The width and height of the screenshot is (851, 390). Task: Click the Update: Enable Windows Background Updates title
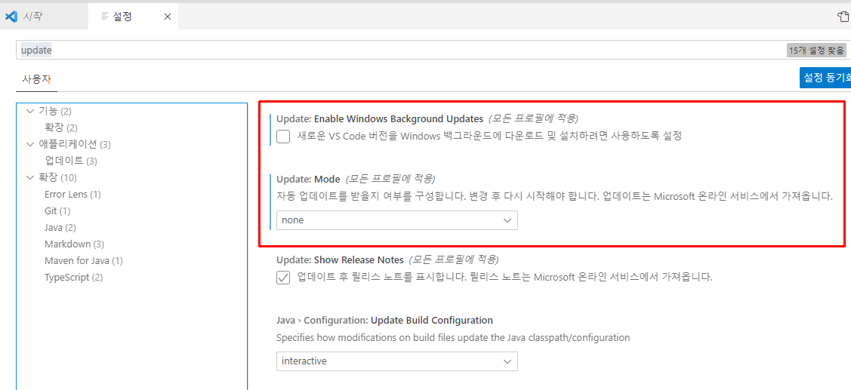379,118
